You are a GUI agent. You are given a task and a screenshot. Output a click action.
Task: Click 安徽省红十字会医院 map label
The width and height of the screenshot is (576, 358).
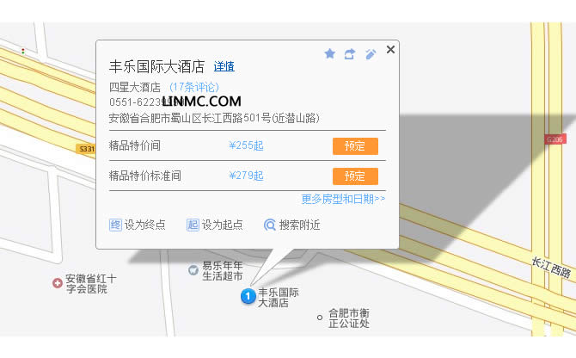click(91, 283)
